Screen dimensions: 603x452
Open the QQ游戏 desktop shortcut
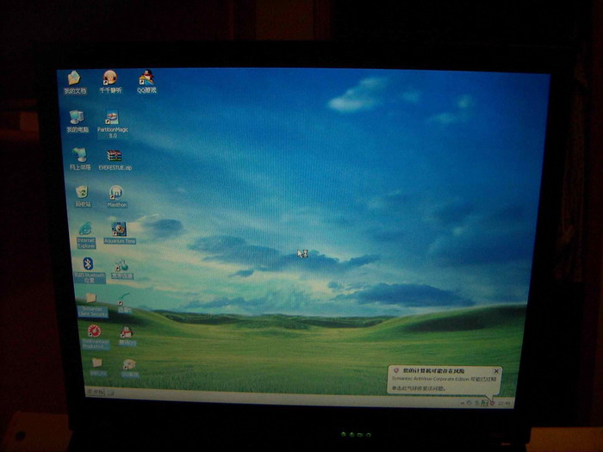tap(146, 79)
